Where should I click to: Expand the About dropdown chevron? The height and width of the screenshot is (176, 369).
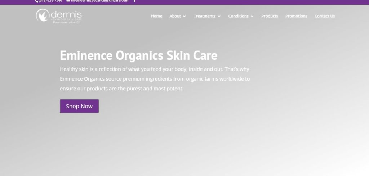click(x=184, y=17)
